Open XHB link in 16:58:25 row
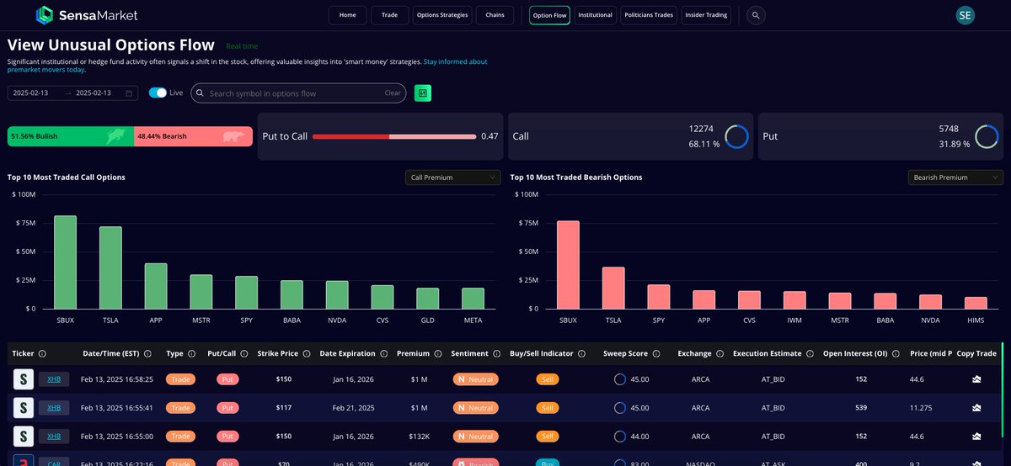 (x=54, y=379)
